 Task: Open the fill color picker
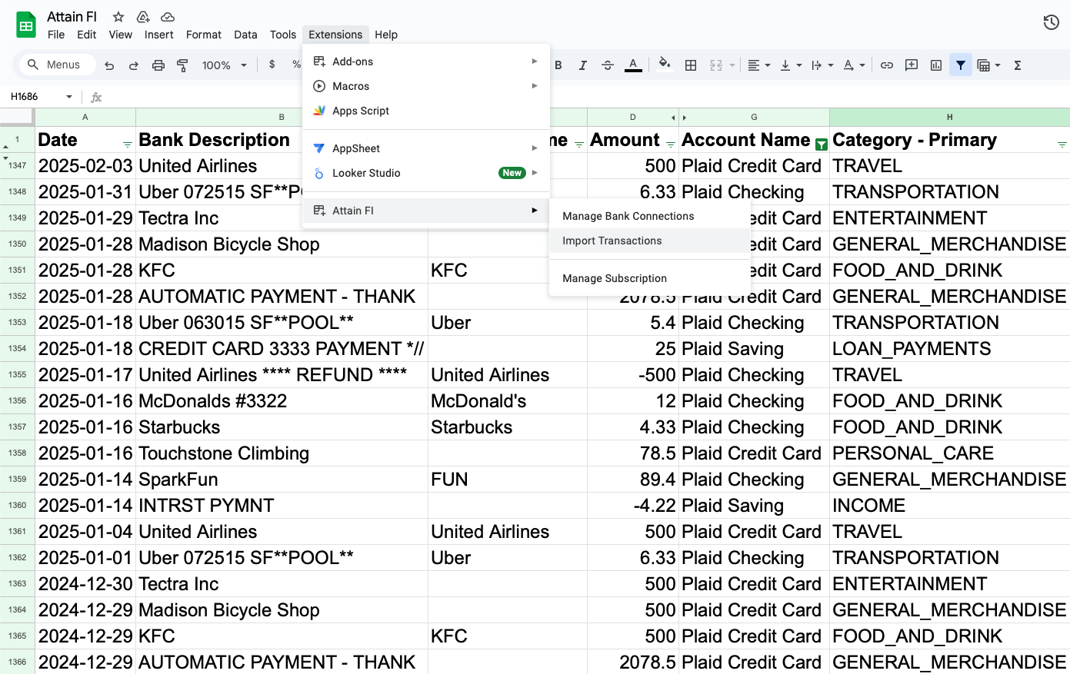[x=665, y=65]
